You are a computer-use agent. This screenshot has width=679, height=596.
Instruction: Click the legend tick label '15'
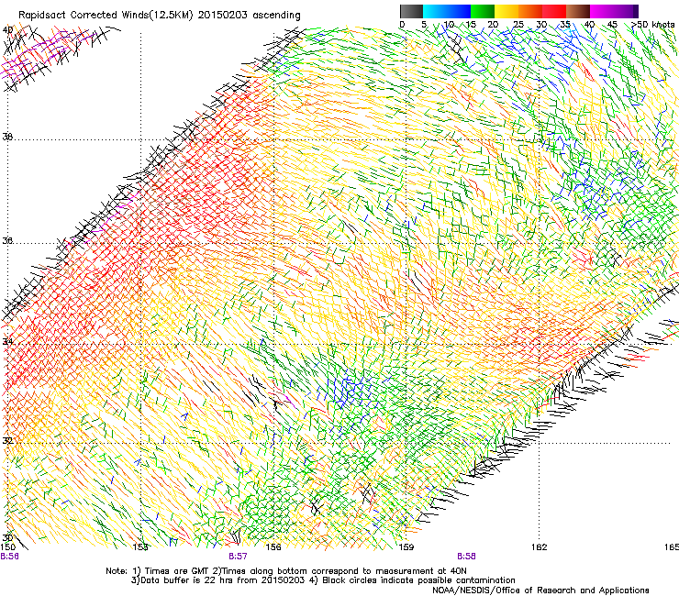[x=471, y=25]
